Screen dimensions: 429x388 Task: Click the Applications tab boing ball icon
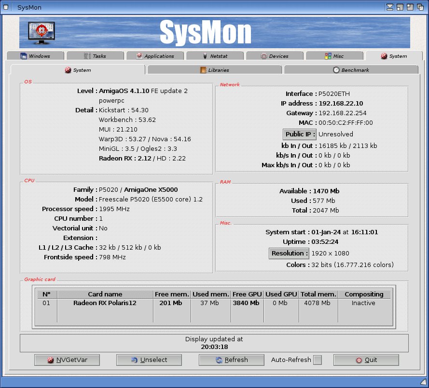click(139, 56)
